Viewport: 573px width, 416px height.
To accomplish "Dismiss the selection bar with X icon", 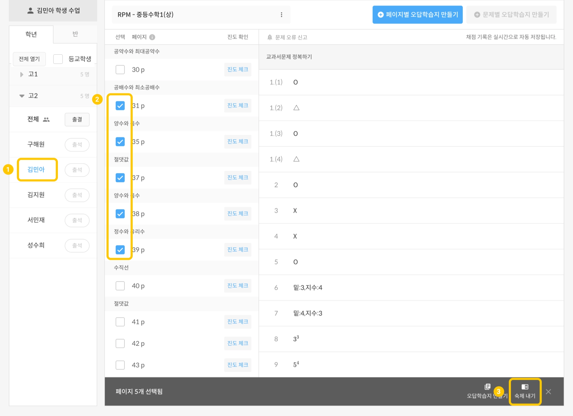I will [x=548, y=391].
